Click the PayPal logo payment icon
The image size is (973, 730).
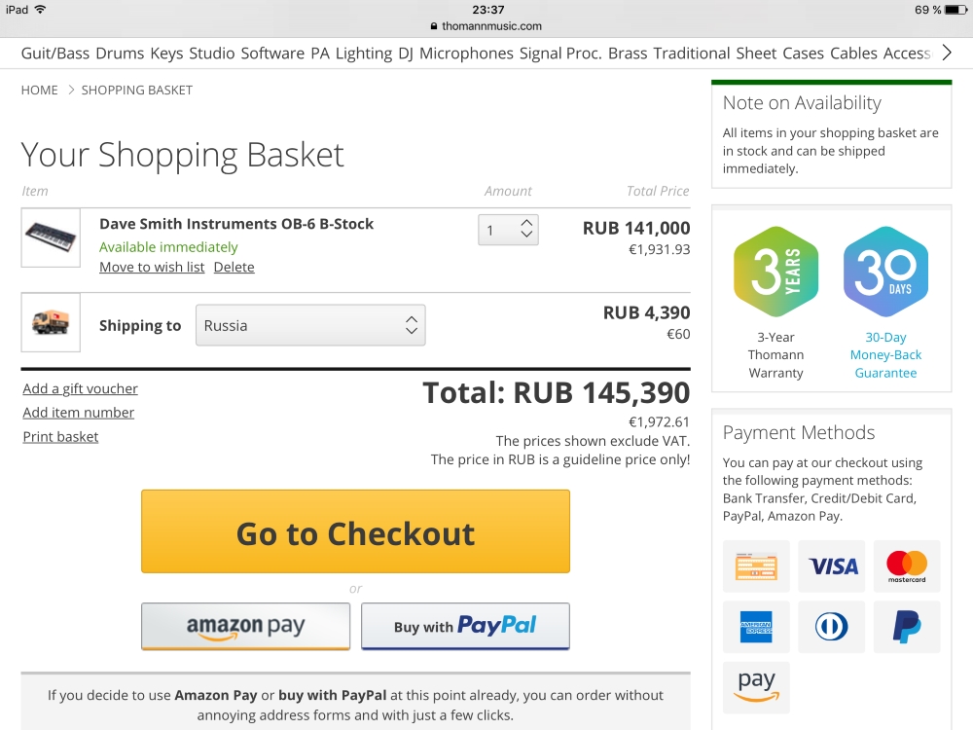(x=907, y=627)
